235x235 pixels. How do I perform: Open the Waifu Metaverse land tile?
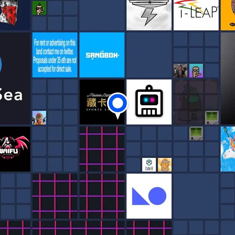tap(15, 149)
